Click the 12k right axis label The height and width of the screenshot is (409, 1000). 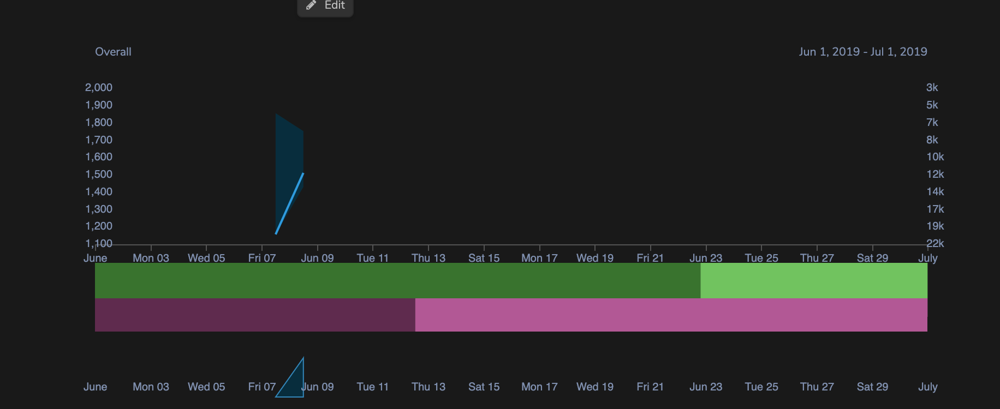click(x=935, y=174)
